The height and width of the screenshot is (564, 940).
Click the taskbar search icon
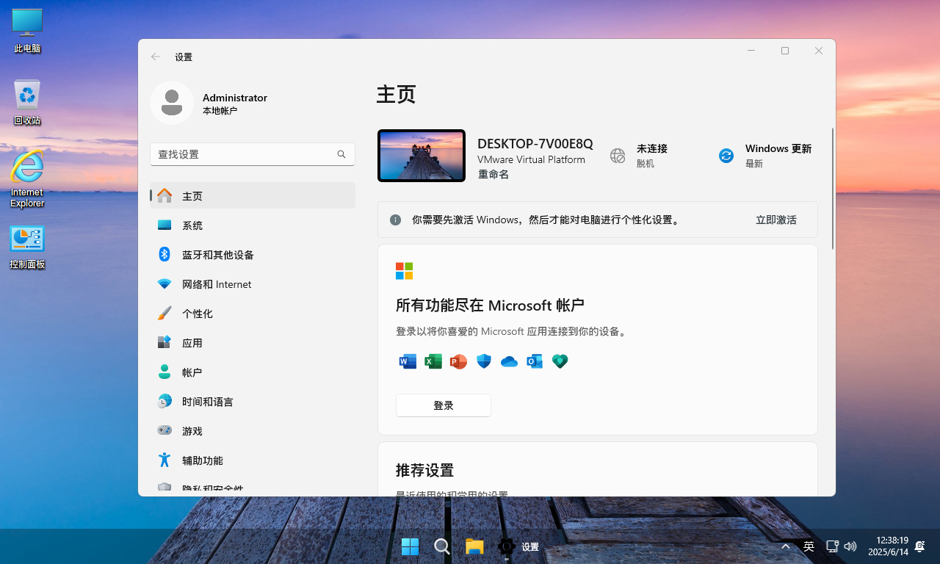pyautogui.click(x=441, y=546)
